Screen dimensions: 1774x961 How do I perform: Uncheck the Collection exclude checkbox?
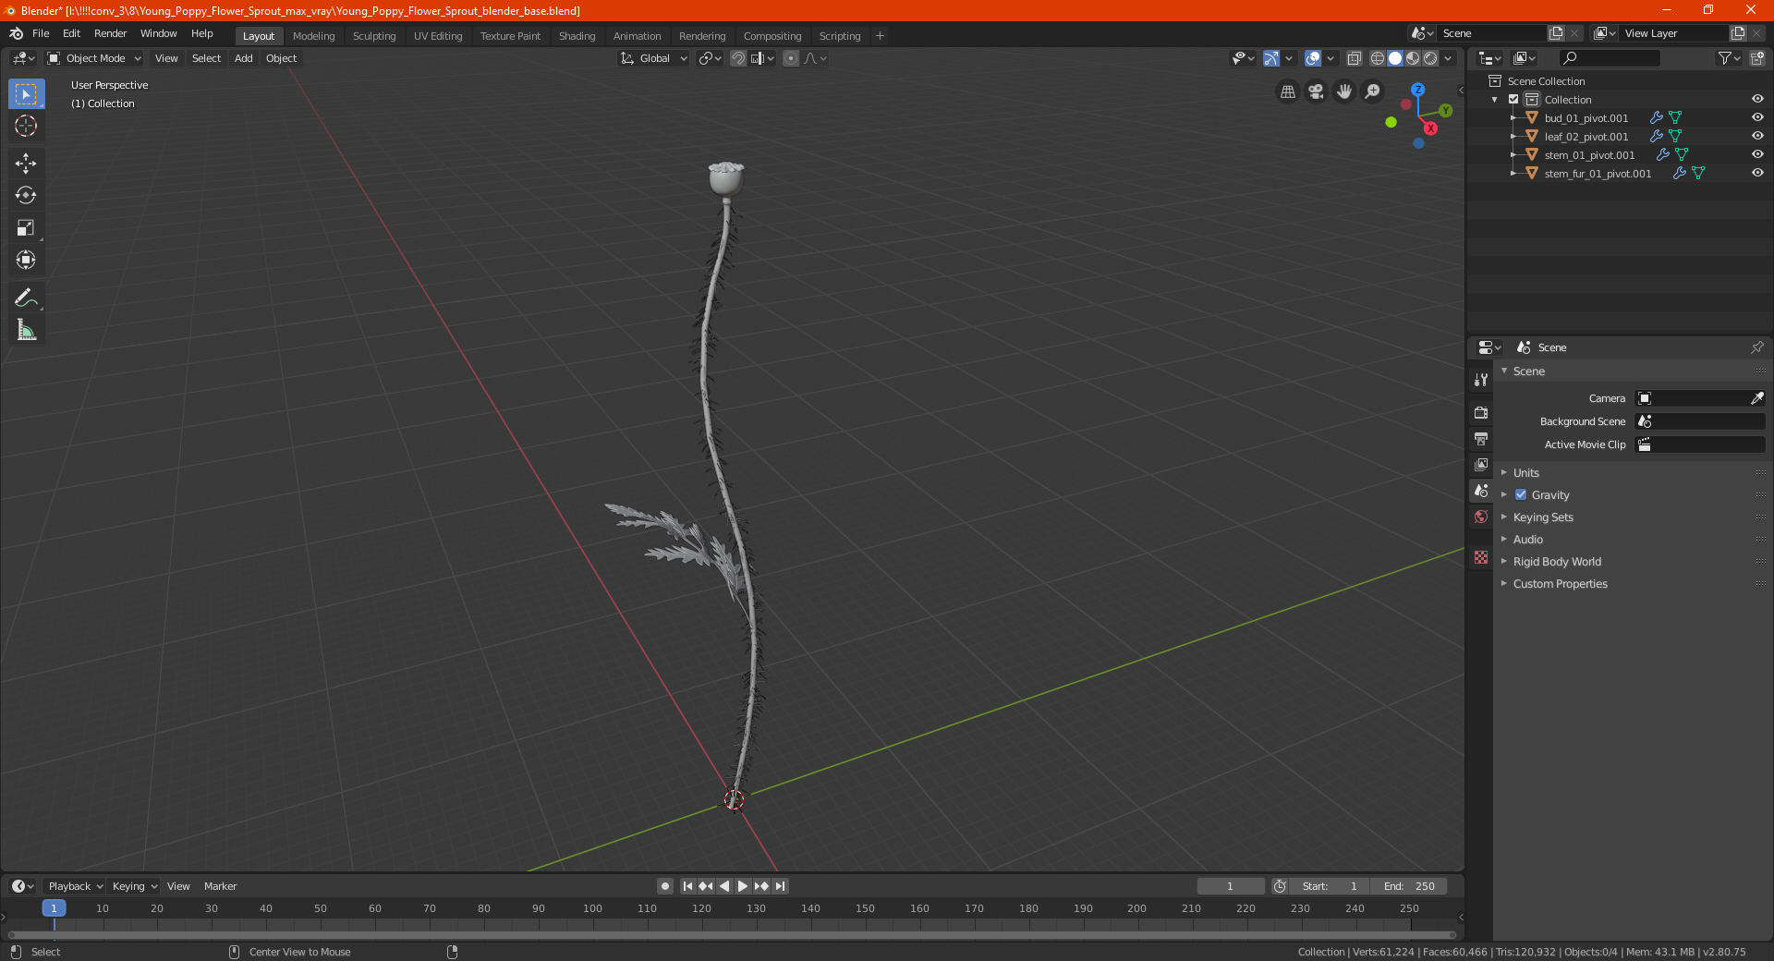click(x=1513, y=99)
